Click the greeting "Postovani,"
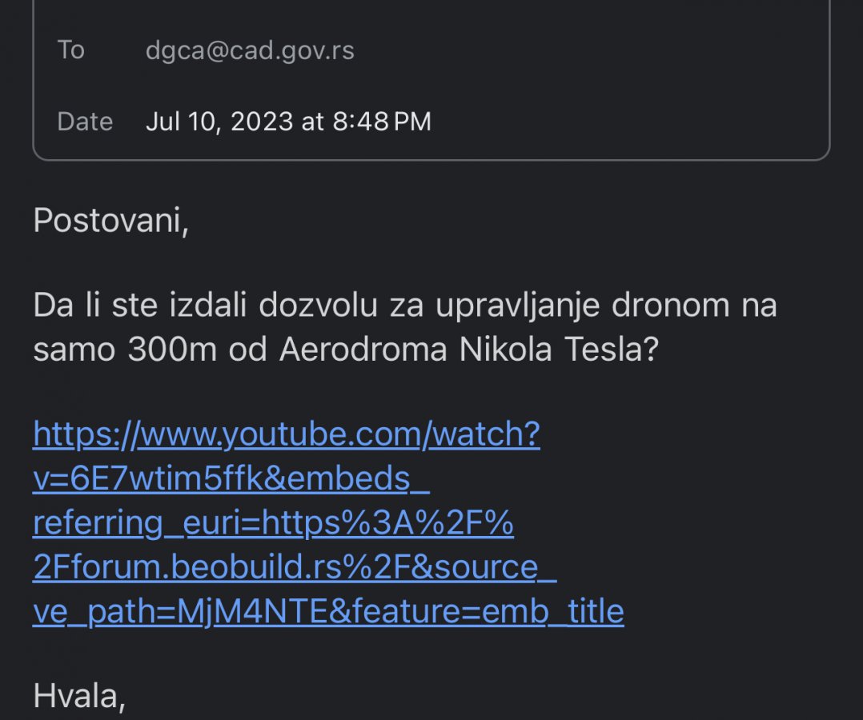 pyautogui.click(x=111, y=220)
